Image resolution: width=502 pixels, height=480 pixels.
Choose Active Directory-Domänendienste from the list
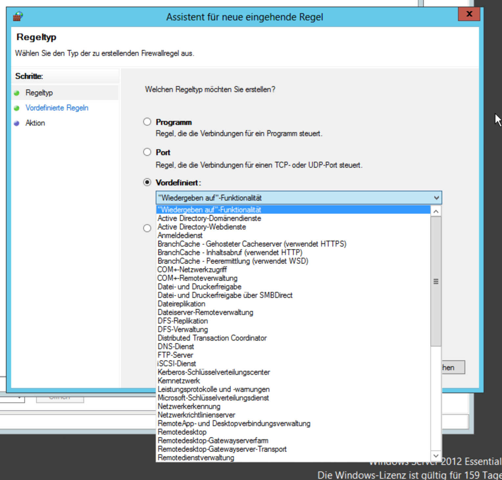pos(209,218)
